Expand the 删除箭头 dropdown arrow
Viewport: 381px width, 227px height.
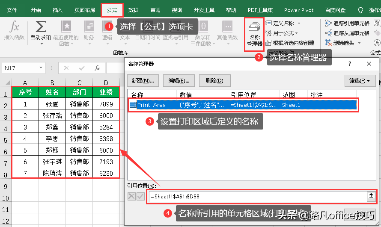click(359, 43)
